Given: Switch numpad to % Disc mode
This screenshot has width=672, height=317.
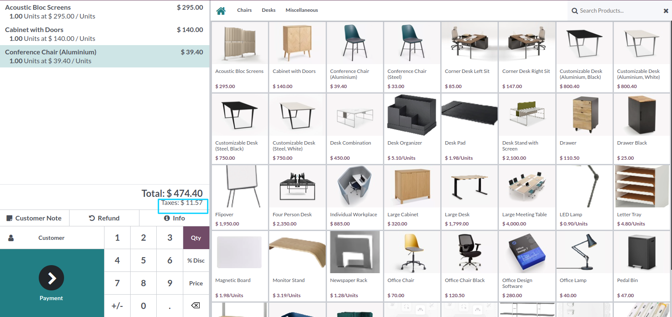Looking at the screenshot, I should [x=196, y=261].
